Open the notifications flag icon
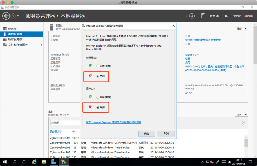The width and height of the screenshot is (257, 166). (202, 16)
